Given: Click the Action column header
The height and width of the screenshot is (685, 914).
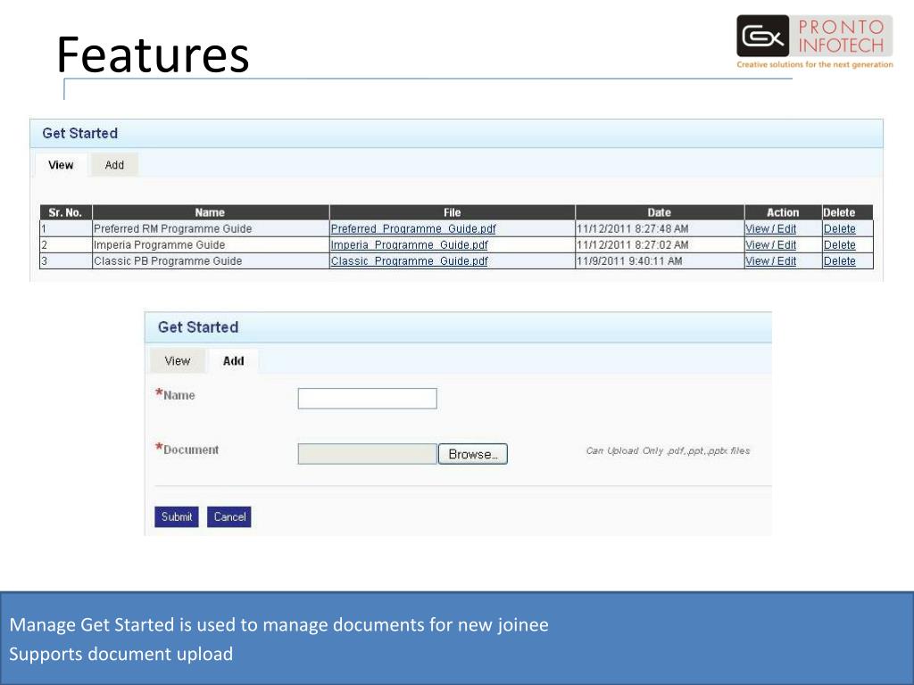Looking at the screenshot, I should (783, 212).
